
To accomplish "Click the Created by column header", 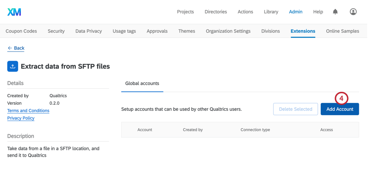I will coord(193,130).
